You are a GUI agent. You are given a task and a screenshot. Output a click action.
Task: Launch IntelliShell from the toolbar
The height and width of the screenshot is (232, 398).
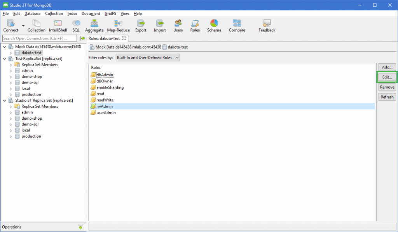pyautogui.click(x=58, y=26)
